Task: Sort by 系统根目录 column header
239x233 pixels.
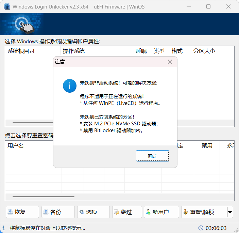Action: coord(33,51)
